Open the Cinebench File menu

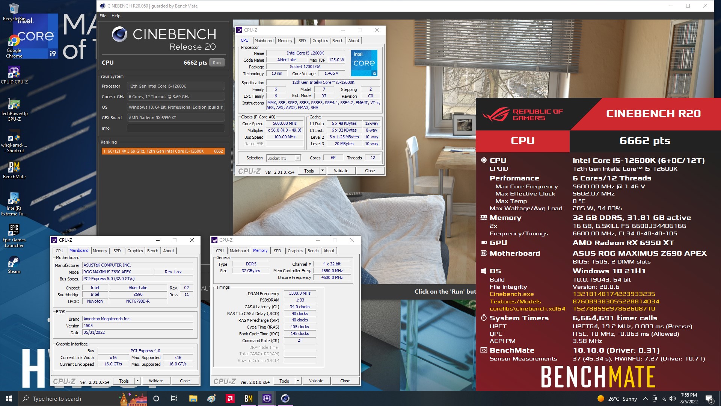[103, 16]
